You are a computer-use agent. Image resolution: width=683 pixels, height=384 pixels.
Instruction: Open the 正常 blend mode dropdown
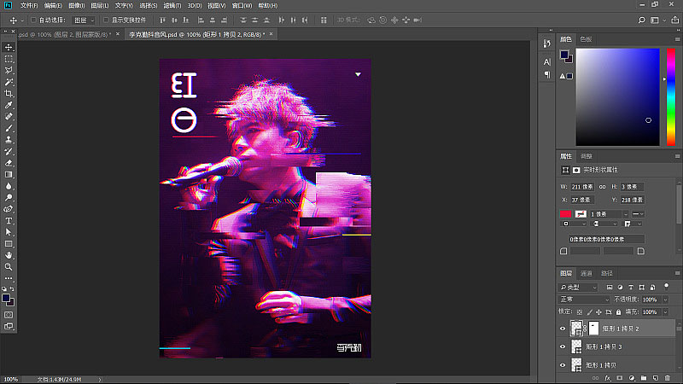pyautogui.click(x=584, y=300)
